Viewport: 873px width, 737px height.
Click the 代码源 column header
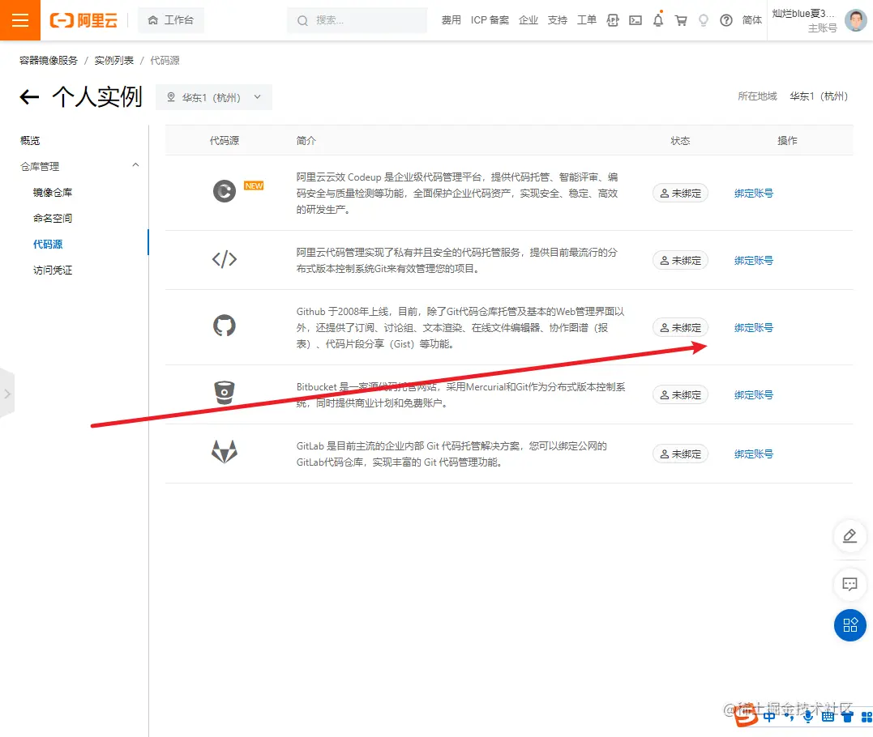(225, 141)
